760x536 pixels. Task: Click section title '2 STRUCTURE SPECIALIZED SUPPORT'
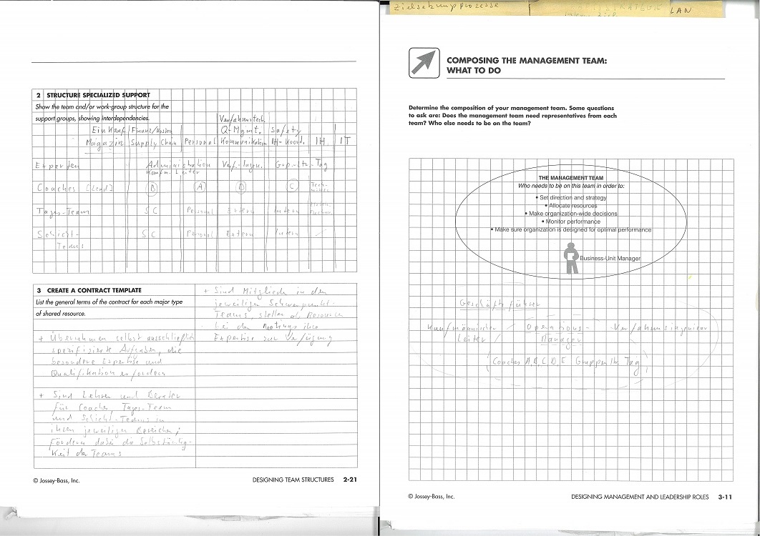coord(94,95)
